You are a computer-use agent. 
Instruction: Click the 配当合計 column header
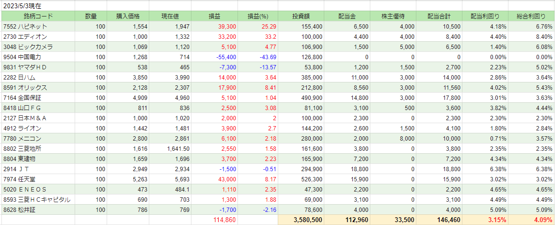click(439, 16)
